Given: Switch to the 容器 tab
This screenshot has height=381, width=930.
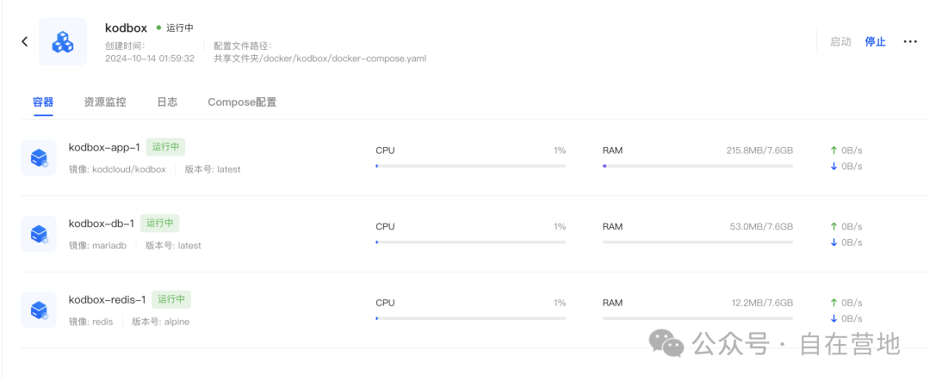Looking at the screenshot, I should coord(43,102).
